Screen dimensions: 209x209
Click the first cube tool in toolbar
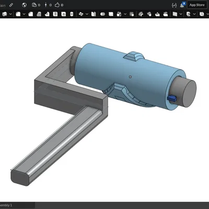(x=5, y=14)
